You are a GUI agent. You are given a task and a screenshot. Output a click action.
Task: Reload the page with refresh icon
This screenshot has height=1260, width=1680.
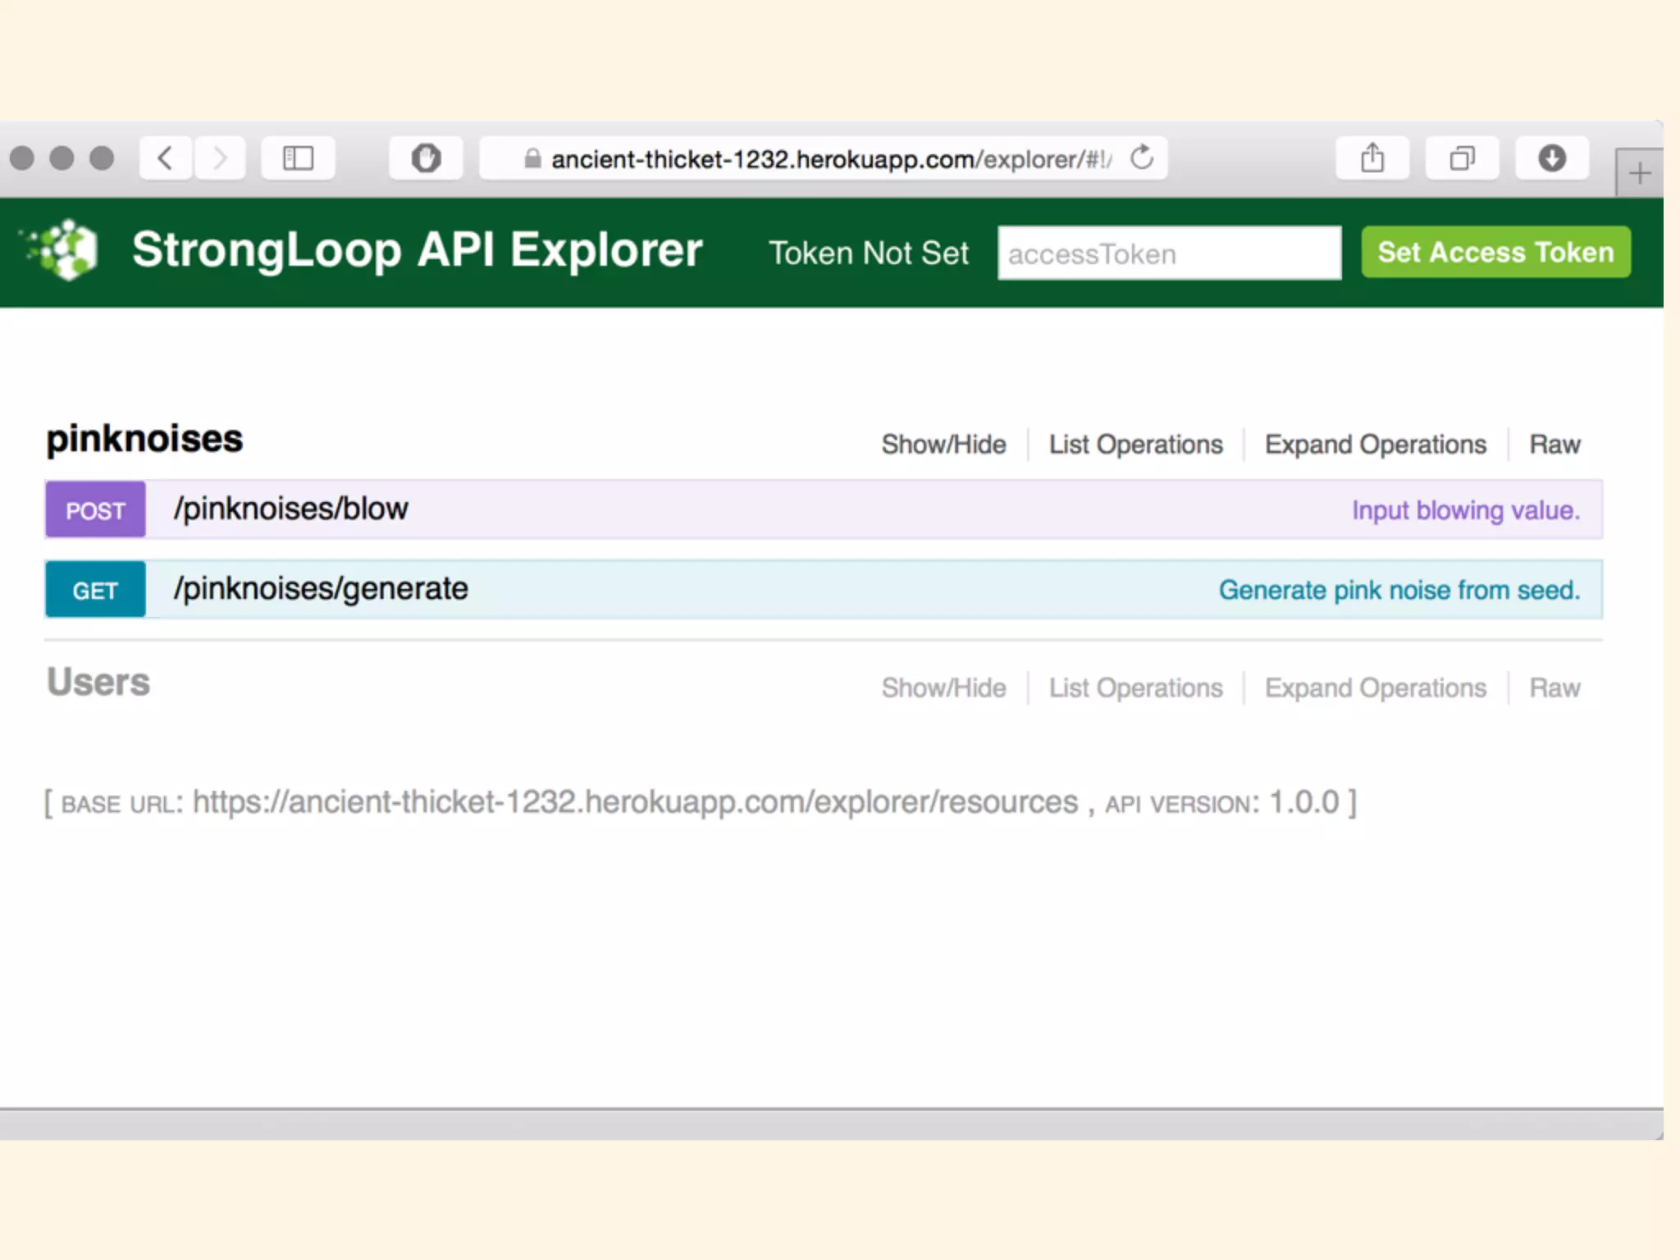click(x=1141, y=157)
